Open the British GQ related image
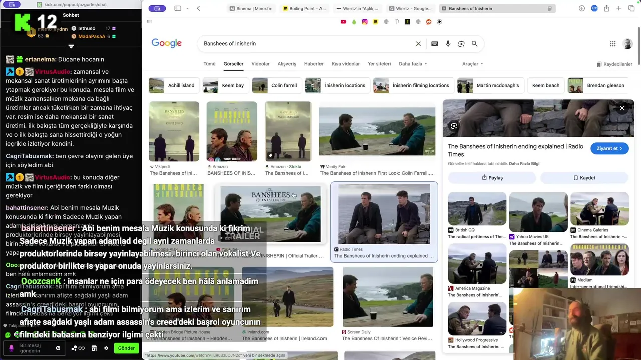 (477, 209)
